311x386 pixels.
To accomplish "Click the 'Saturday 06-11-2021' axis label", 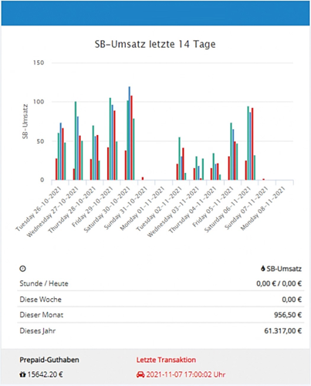I will click(x=228, y=209).
